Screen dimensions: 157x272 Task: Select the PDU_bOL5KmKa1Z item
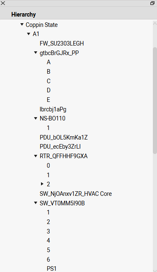pyautogui.click(x=64, y=137)
